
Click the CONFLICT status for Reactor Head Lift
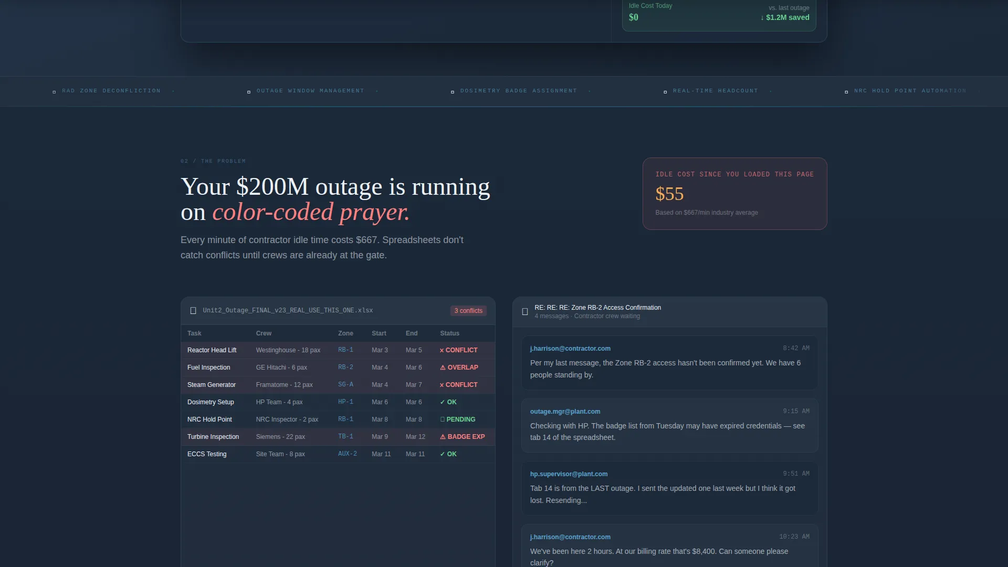(458, 350)
